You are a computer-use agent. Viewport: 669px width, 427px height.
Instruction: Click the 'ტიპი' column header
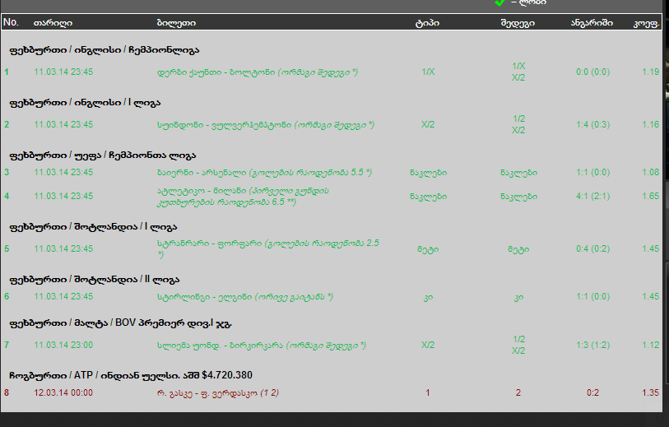coord(427,22)
